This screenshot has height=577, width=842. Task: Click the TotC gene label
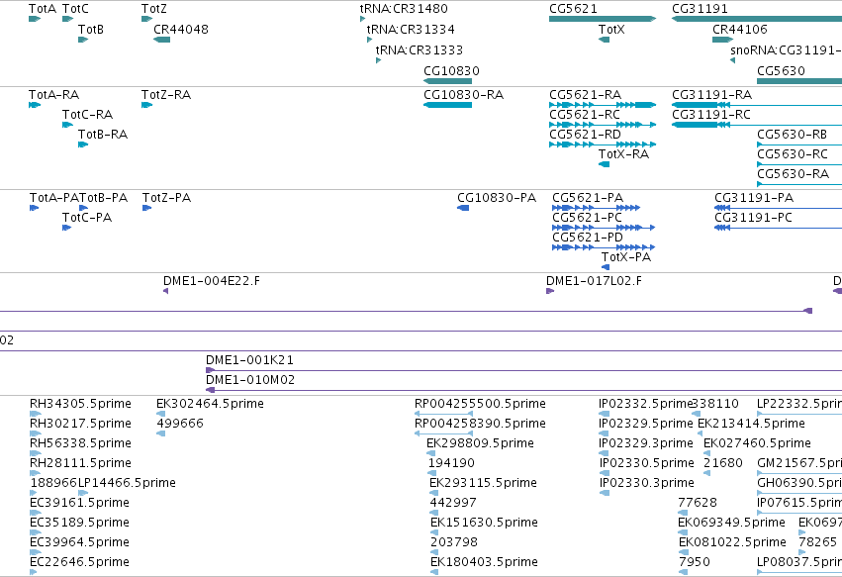point(75,9)
